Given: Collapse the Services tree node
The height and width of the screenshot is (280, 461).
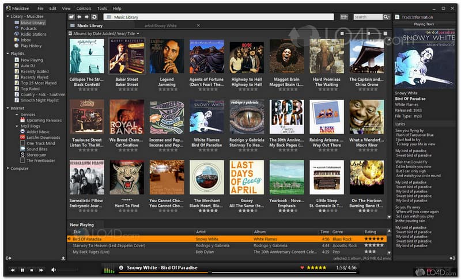Looking at the screenshot, I should (17, 115).
